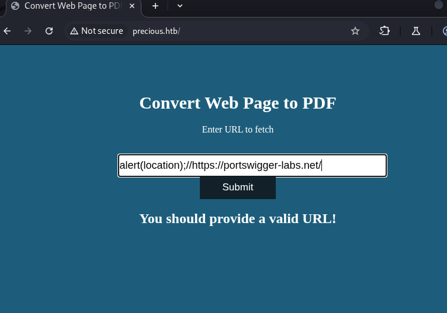Viewport: 447px width, 313px height.
Task: Reload the current page
Action: point(49,31)
